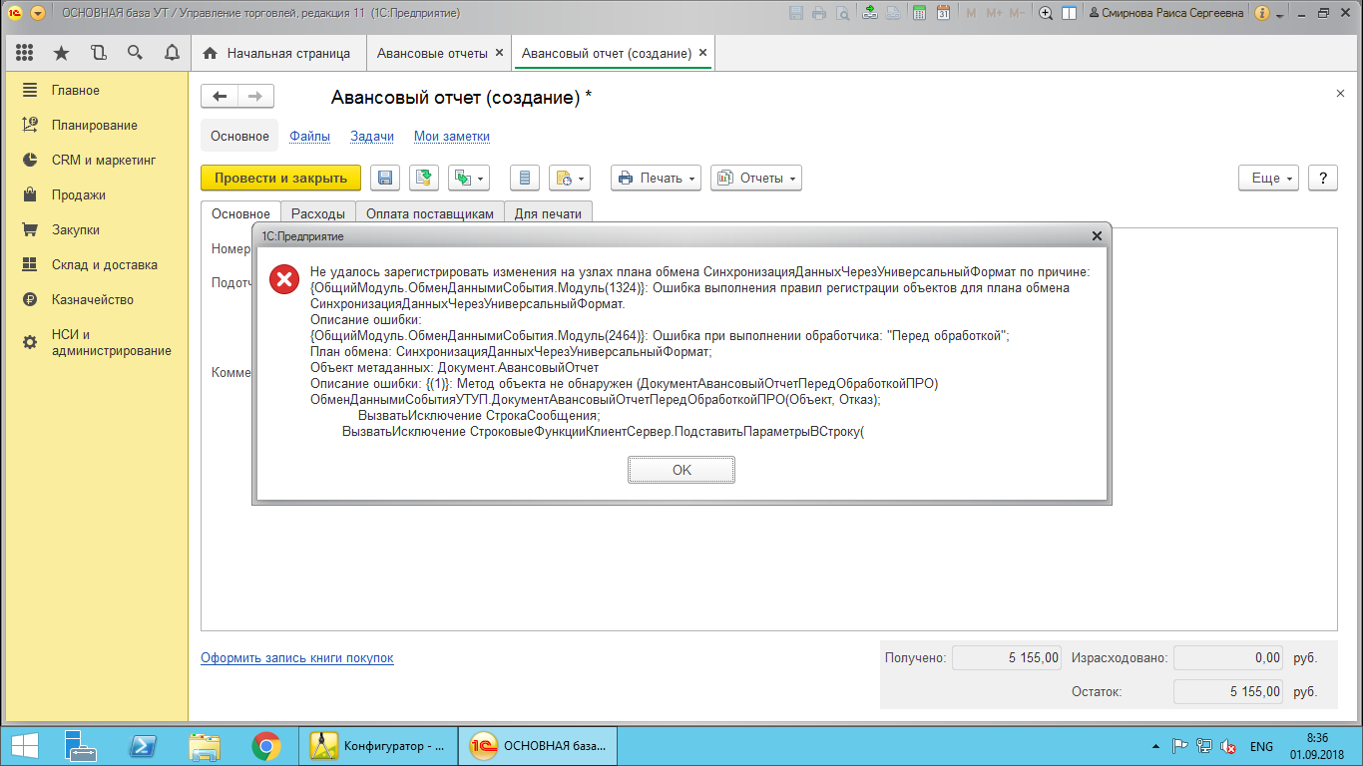Open the favorites star icon
Screen dimensions: 1363x766
click(x=61, y=53)
